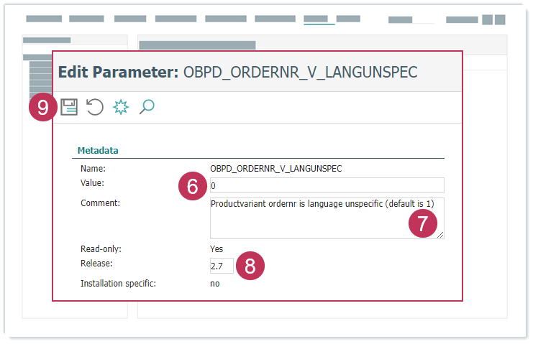Click the red callout badge number 7
The height and width of the screenshot is (344, 533).
pyautogui.click(x=423, y=223)
